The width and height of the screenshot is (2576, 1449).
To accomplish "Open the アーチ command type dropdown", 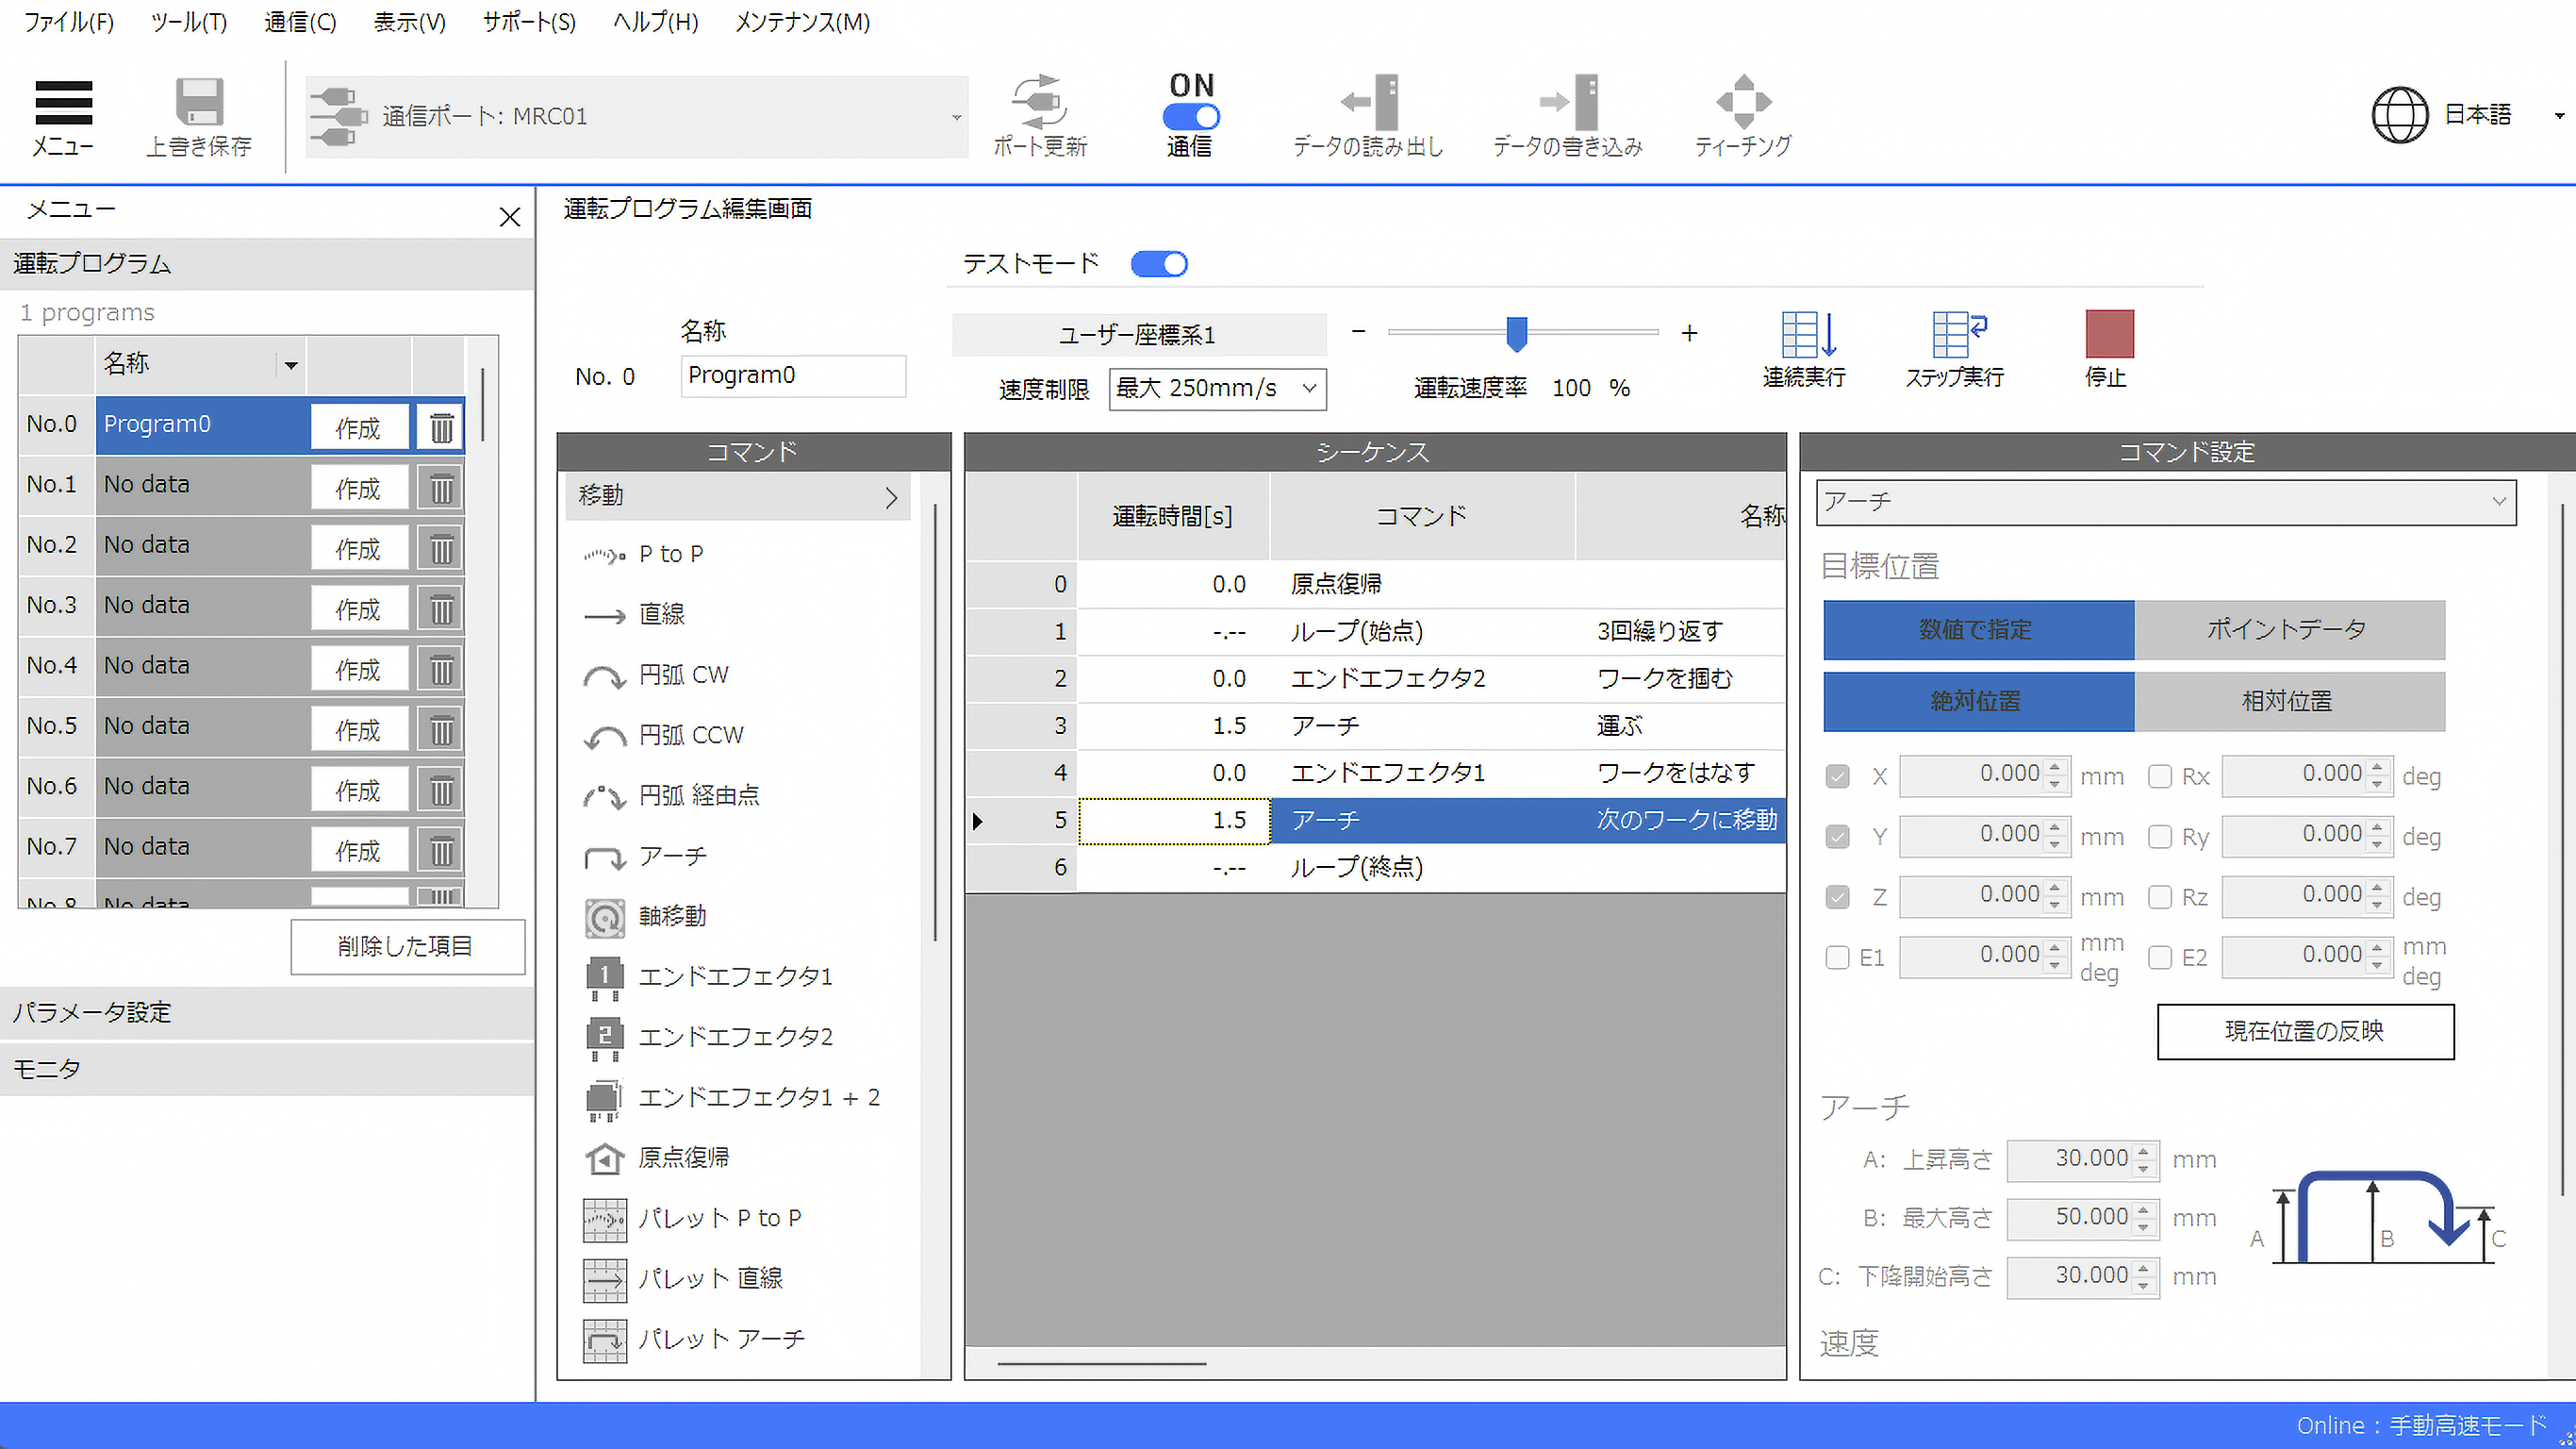I will [2166, 503].
